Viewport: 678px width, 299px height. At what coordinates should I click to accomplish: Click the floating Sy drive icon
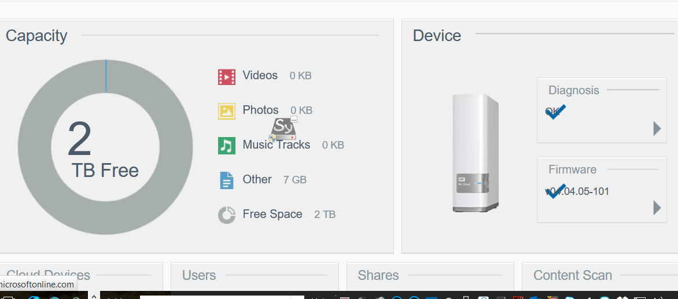coord(283,128)
